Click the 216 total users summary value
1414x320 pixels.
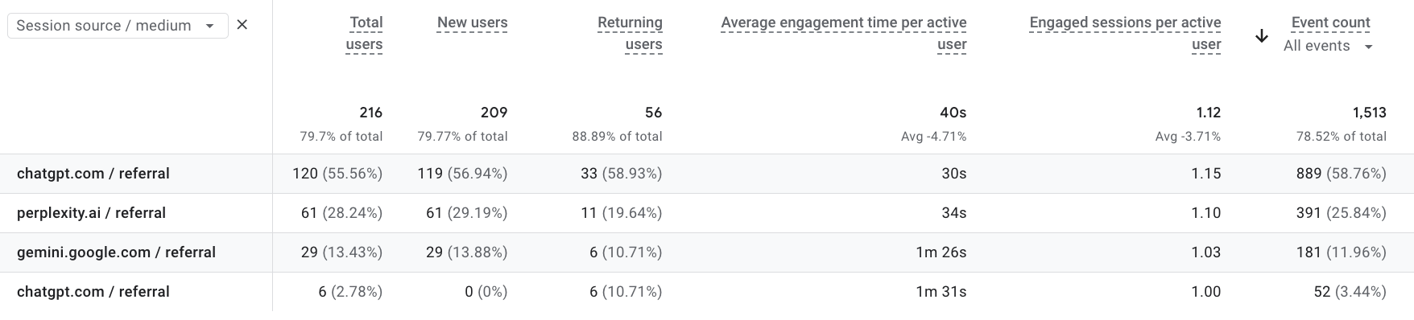click(x=370, y=113)
